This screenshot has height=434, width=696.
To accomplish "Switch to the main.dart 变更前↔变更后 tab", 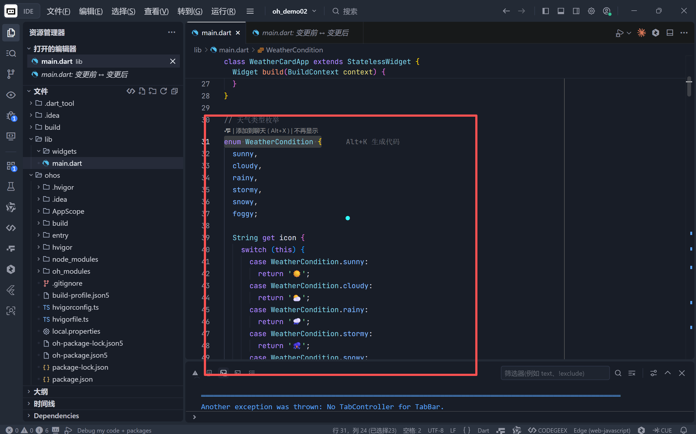I will tap(305, 33).
